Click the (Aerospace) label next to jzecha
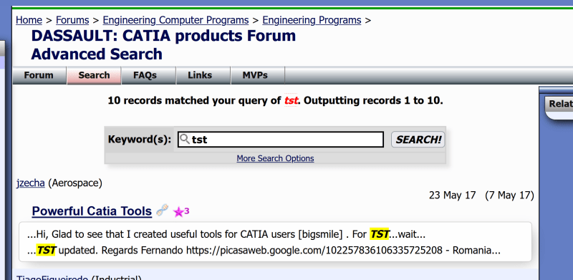The height and width of the screenshot is (280, 573). 75,183
